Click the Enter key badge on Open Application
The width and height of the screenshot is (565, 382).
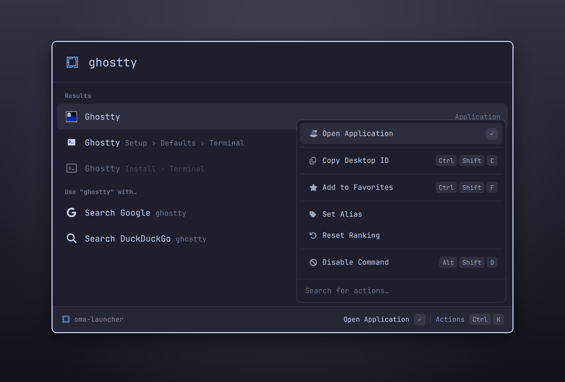(491, 134)
